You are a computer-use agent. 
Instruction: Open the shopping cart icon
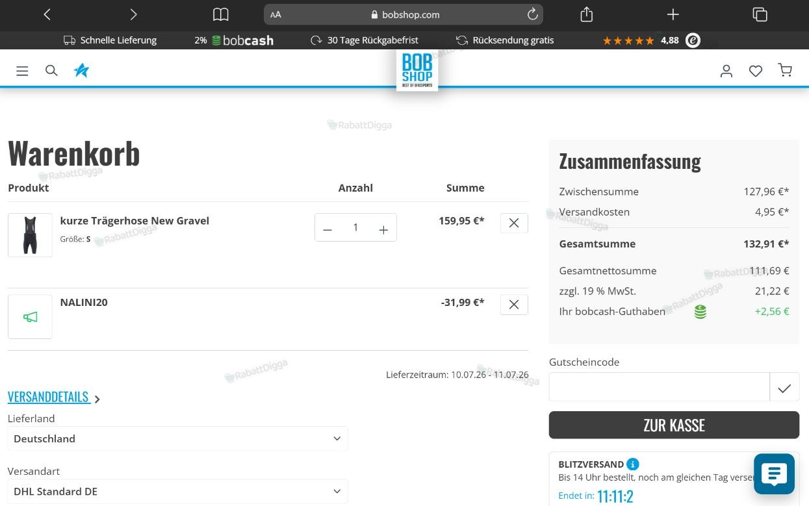tap(785, 70)
